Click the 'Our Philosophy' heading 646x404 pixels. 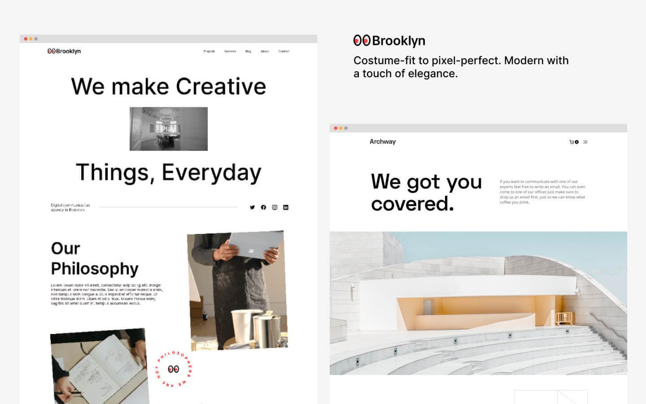coord(95,259)
